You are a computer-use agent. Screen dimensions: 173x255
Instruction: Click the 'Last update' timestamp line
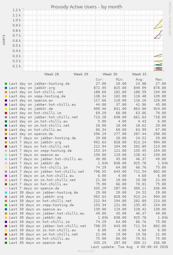pyautogui.click(x=129, y=247)
